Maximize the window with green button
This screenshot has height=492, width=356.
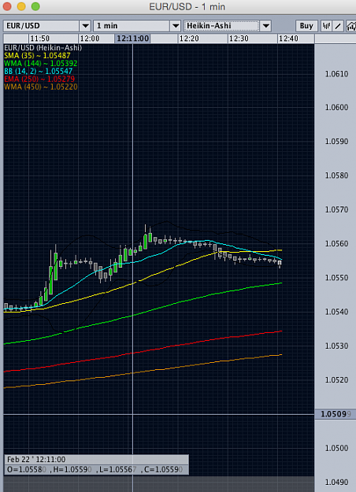pos(35,6)
